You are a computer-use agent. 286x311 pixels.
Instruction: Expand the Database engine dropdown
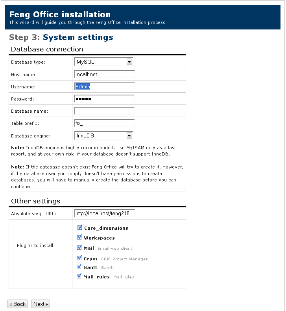coord(103,136)
